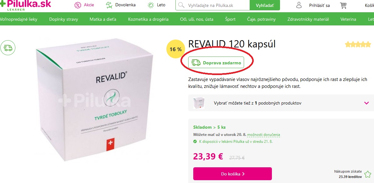Open možnosti doručenia link

[x=263, y=135]
